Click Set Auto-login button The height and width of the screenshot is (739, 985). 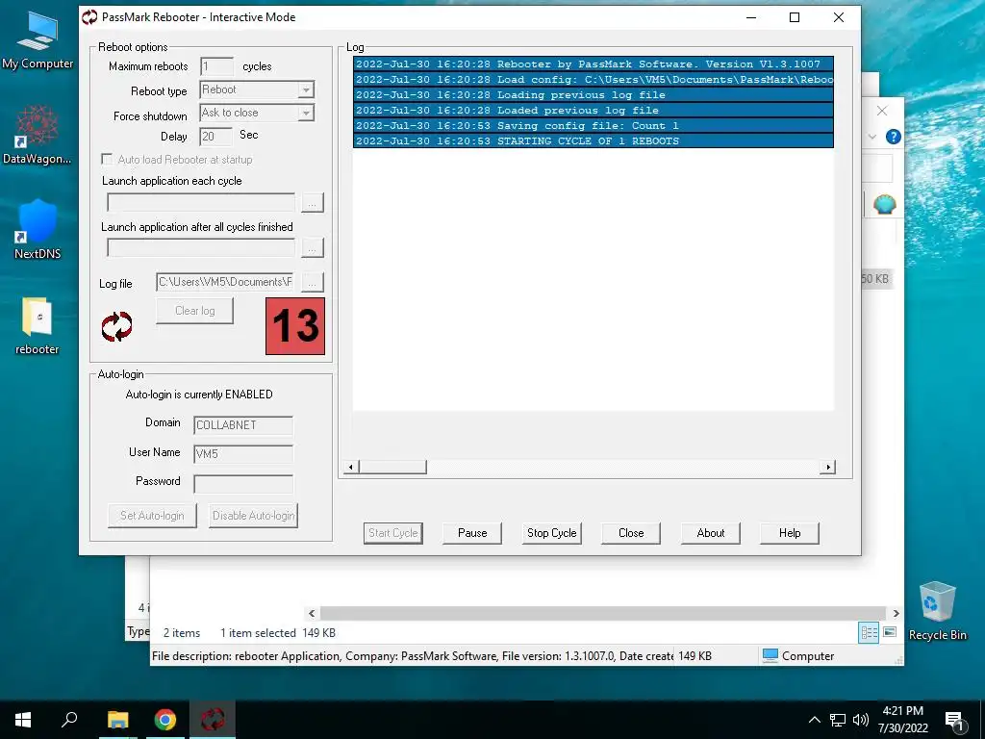coord(152,516)
